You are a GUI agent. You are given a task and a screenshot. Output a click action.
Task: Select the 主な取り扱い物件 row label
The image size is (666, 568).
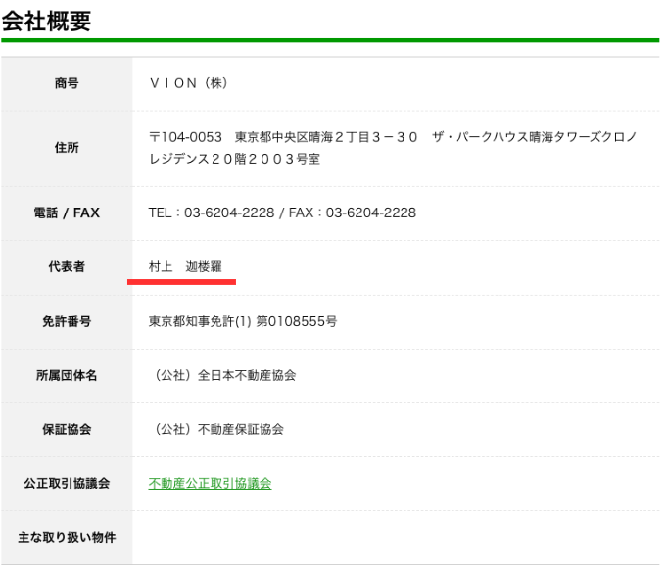tap(67, 538)
